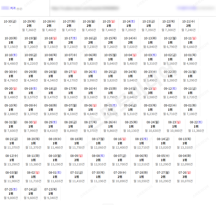Select the 09-21(월) date label
Viewport: 216px width, 205px height.
pyautogui.click(x=190, y=72)
